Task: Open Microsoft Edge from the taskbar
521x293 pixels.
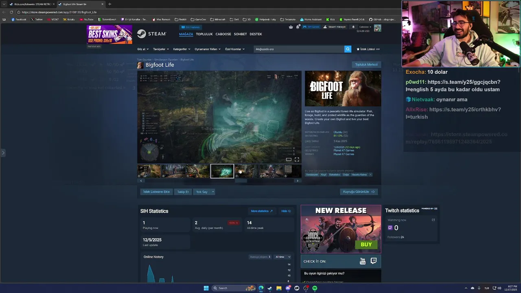Action: [x=261, y=288]
